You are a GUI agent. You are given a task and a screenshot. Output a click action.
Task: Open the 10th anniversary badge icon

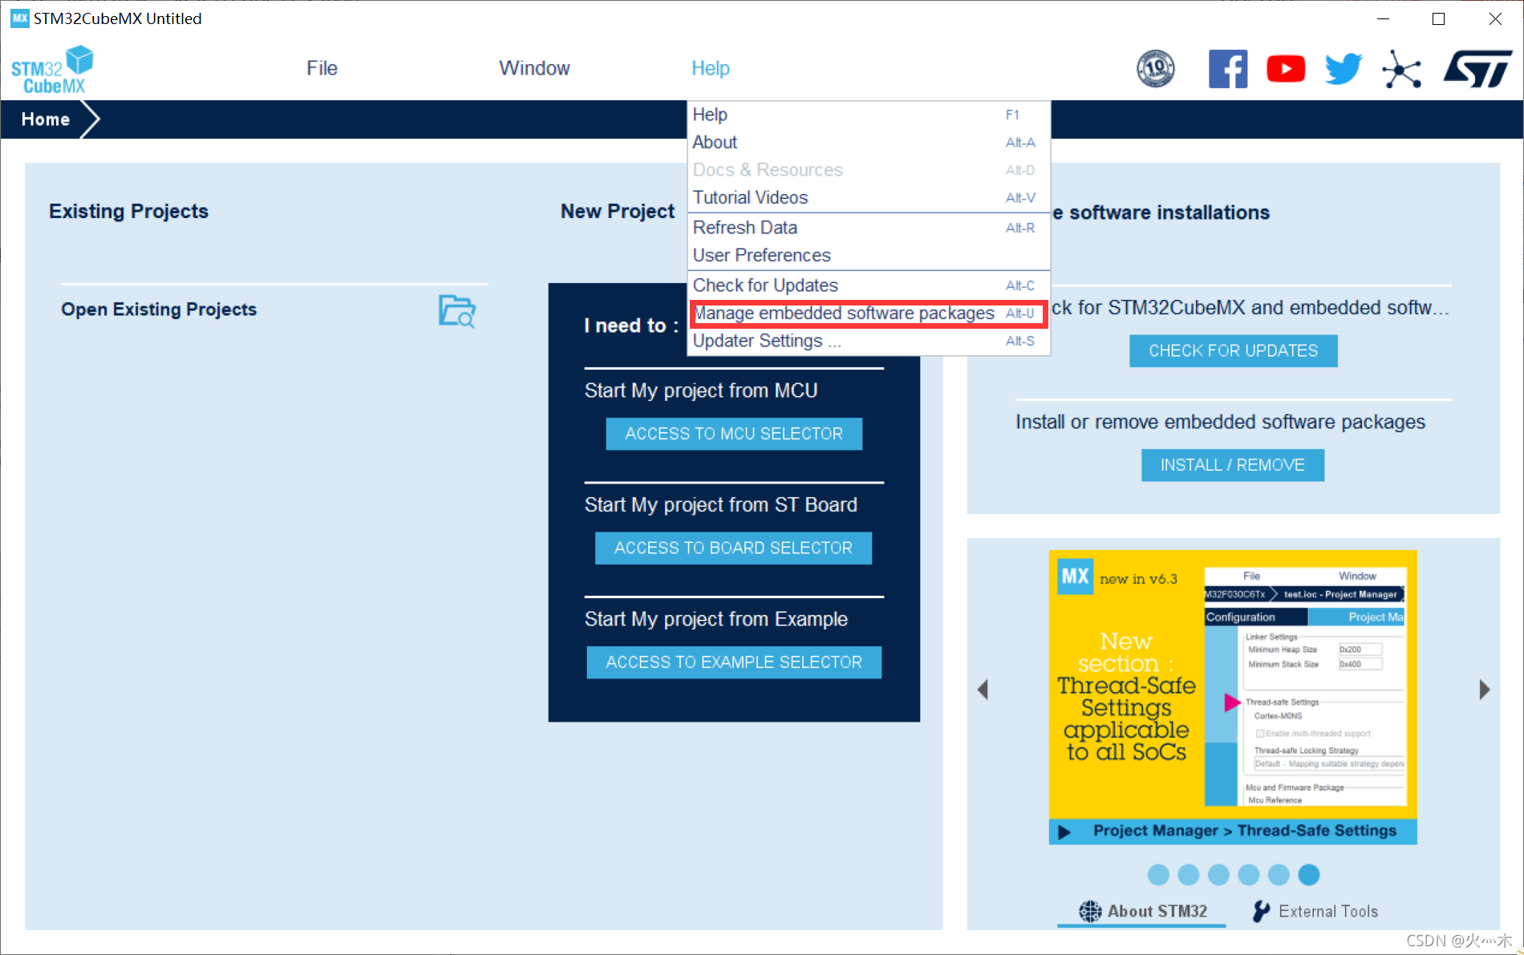tap(1156, 69)
